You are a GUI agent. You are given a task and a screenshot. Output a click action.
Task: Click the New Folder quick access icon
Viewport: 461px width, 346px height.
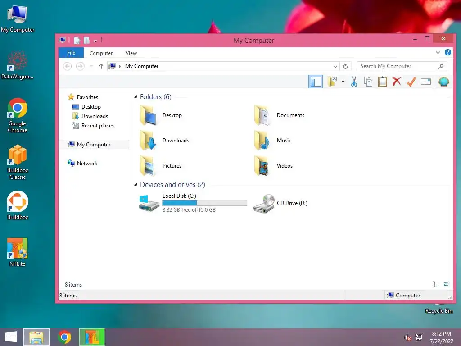[x=86, y=40]
